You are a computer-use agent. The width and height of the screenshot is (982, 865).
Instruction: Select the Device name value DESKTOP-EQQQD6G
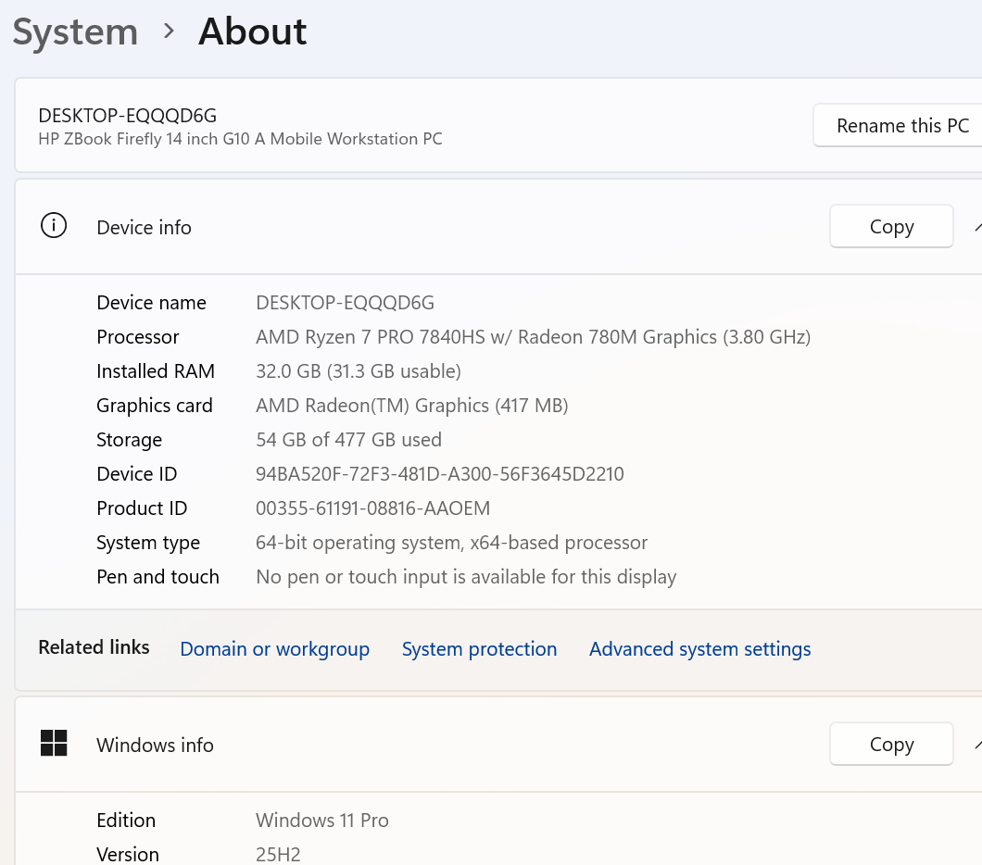click(x=345, y=303)
